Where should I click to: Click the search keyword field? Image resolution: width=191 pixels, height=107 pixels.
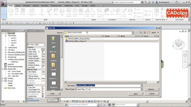coord(127,2)
